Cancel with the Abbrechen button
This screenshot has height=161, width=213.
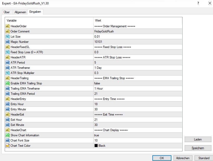[x=183, y=158]
